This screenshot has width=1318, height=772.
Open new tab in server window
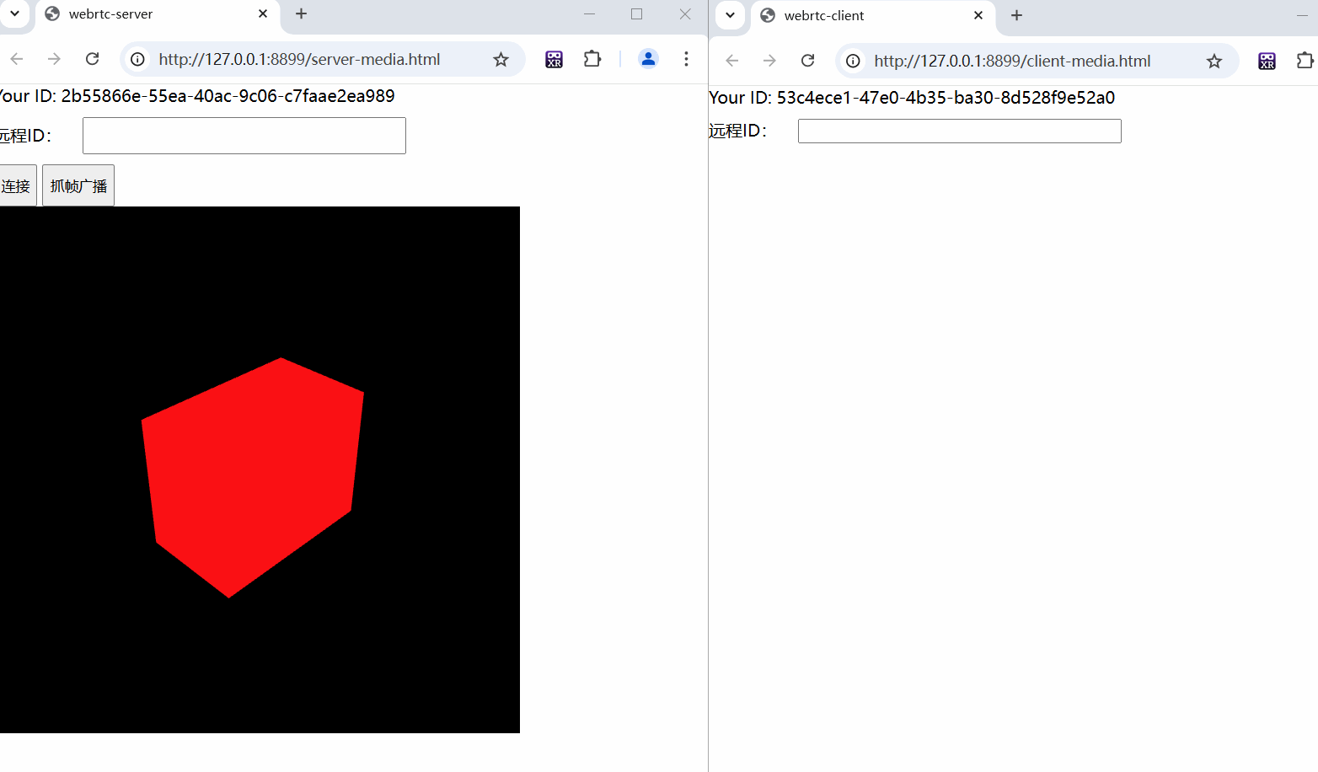(x=301, y=13)
